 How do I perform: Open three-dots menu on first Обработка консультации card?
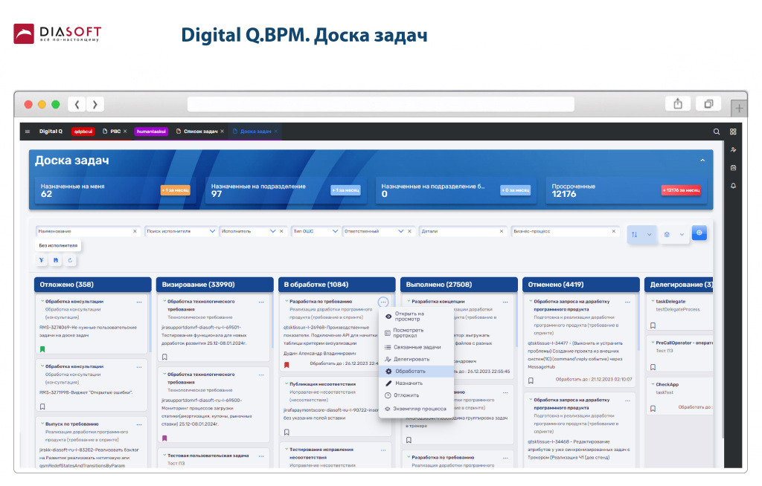coord(139,302)
